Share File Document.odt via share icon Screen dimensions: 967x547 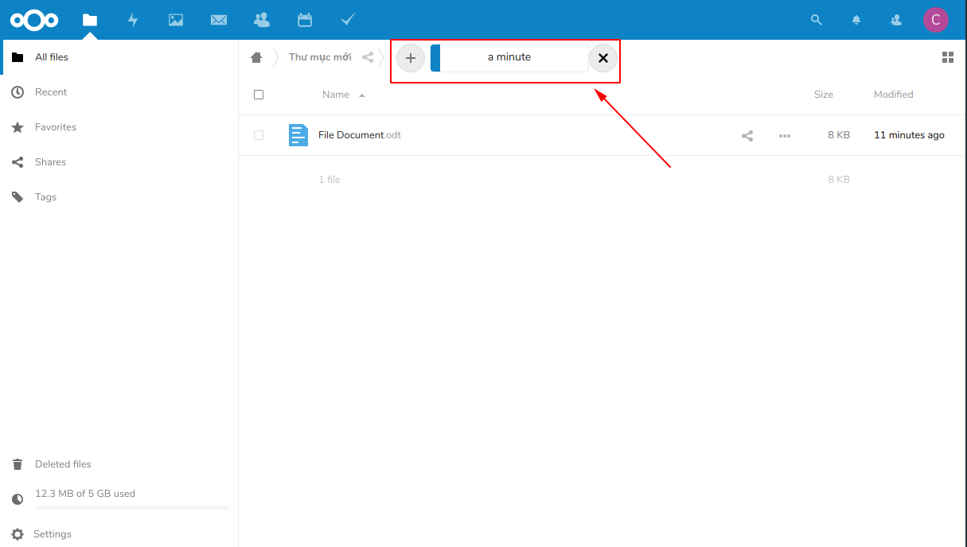point(747,136)
